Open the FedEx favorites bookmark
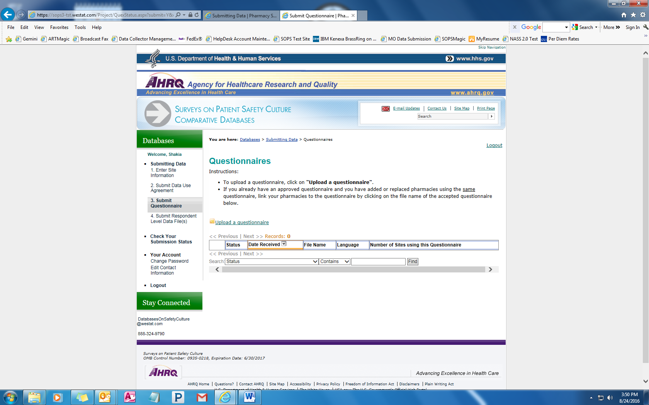649x405 pixels. (x=190, y=39)
